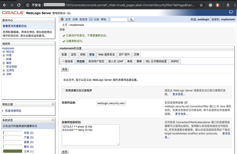Open the ZDT 控件 tab
The height and width of the screenshot is (154, 237).
click(124, 55)
